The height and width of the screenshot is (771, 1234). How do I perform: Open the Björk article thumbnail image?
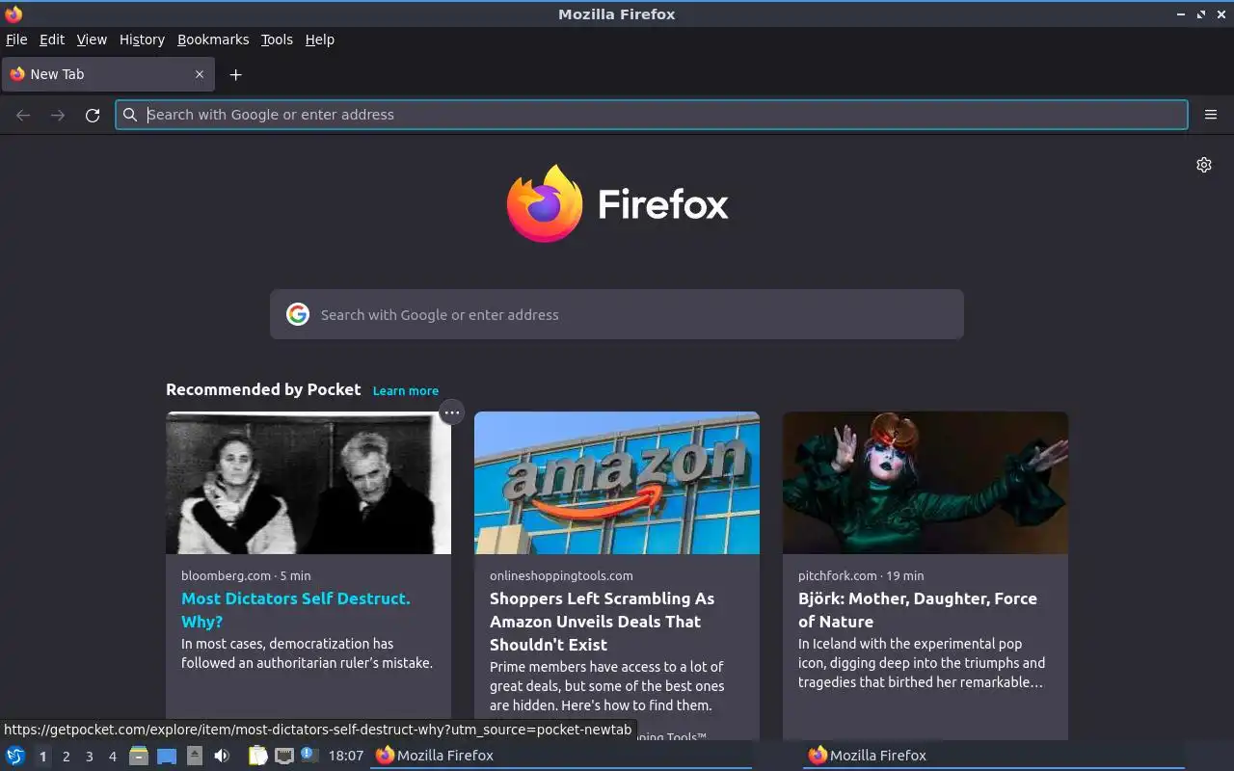click(925, 483)
